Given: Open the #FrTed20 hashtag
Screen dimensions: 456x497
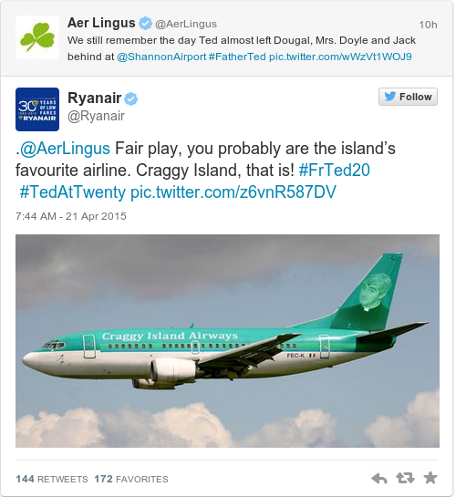Looking at the screenshot, I should pyautogui.click(x=335, y=170).
